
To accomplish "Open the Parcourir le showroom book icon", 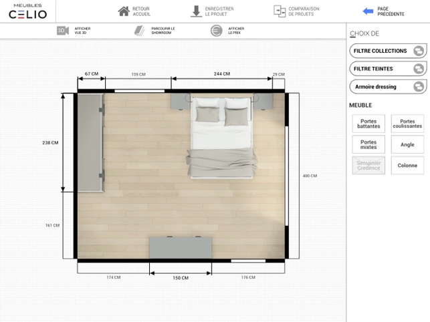I will pyautogui.click(x=140, y=31).
